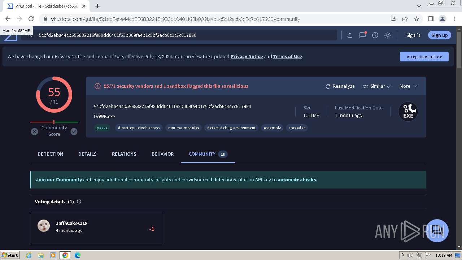This screenshot has width=462, height=260.
Task: Click the share page icon in address bar
Action: point(405,19)
